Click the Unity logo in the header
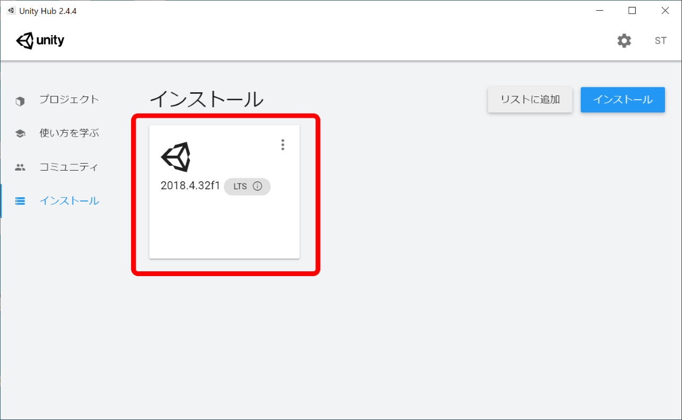This screenshot has height=420, width=682. pos(40,41)
